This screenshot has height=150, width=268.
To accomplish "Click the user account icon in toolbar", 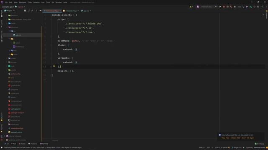I will coord(191,7).
